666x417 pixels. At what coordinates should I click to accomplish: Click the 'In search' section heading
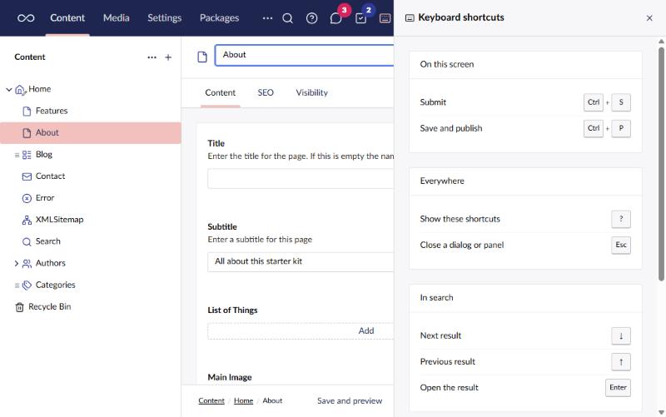(x=436, y=298)
